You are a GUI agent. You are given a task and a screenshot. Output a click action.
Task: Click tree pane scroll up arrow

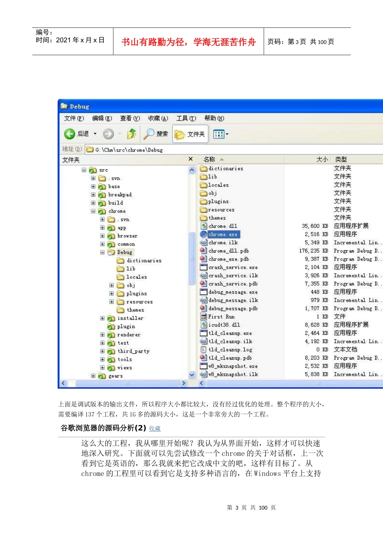click(x=192, y=170)
